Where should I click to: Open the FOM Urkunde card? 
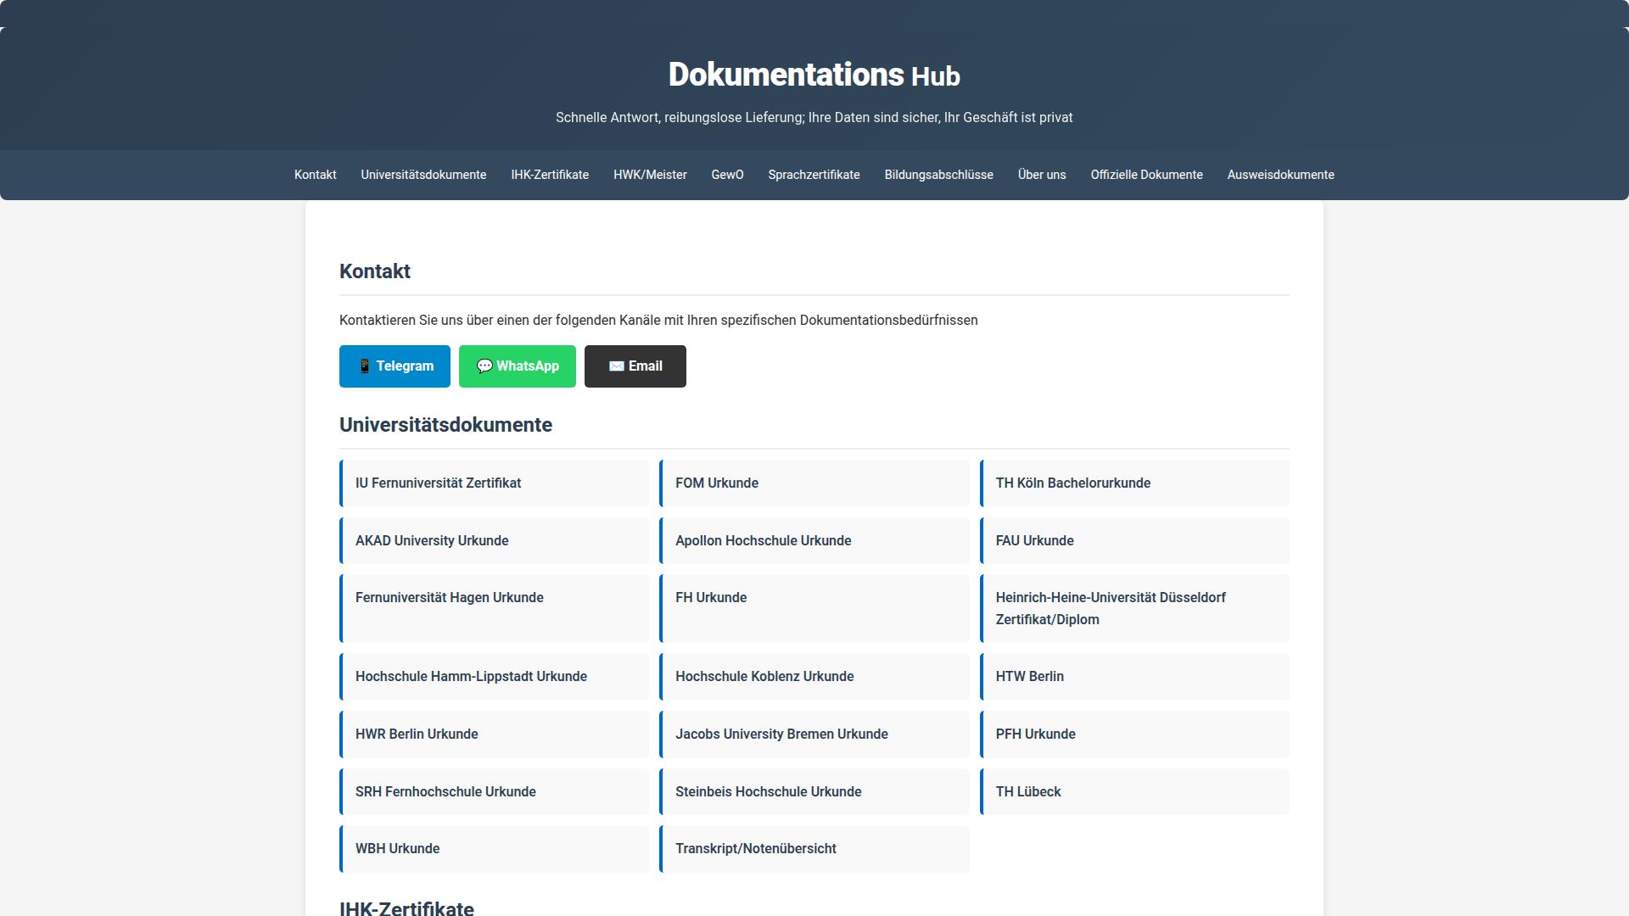[x=814, y=483]
